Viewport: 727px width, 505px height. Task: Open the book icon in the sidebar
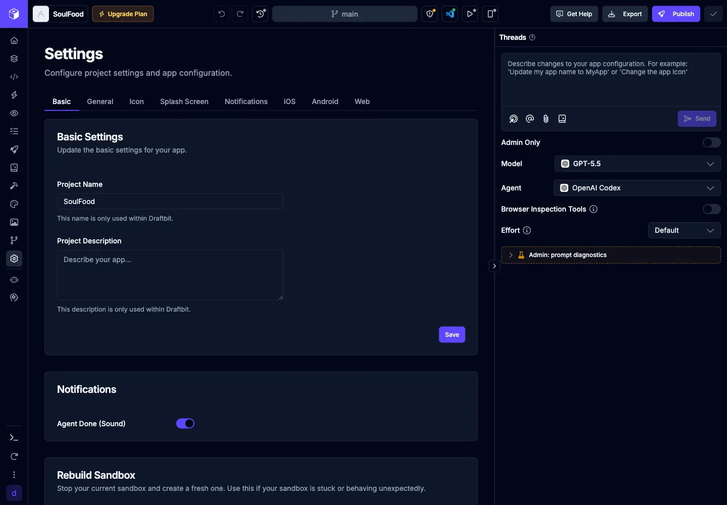(14, 168)
